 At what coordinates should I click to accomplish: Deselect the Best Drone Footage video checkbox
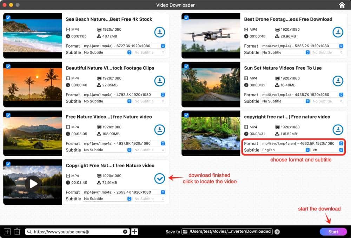[x=187, y=17]
